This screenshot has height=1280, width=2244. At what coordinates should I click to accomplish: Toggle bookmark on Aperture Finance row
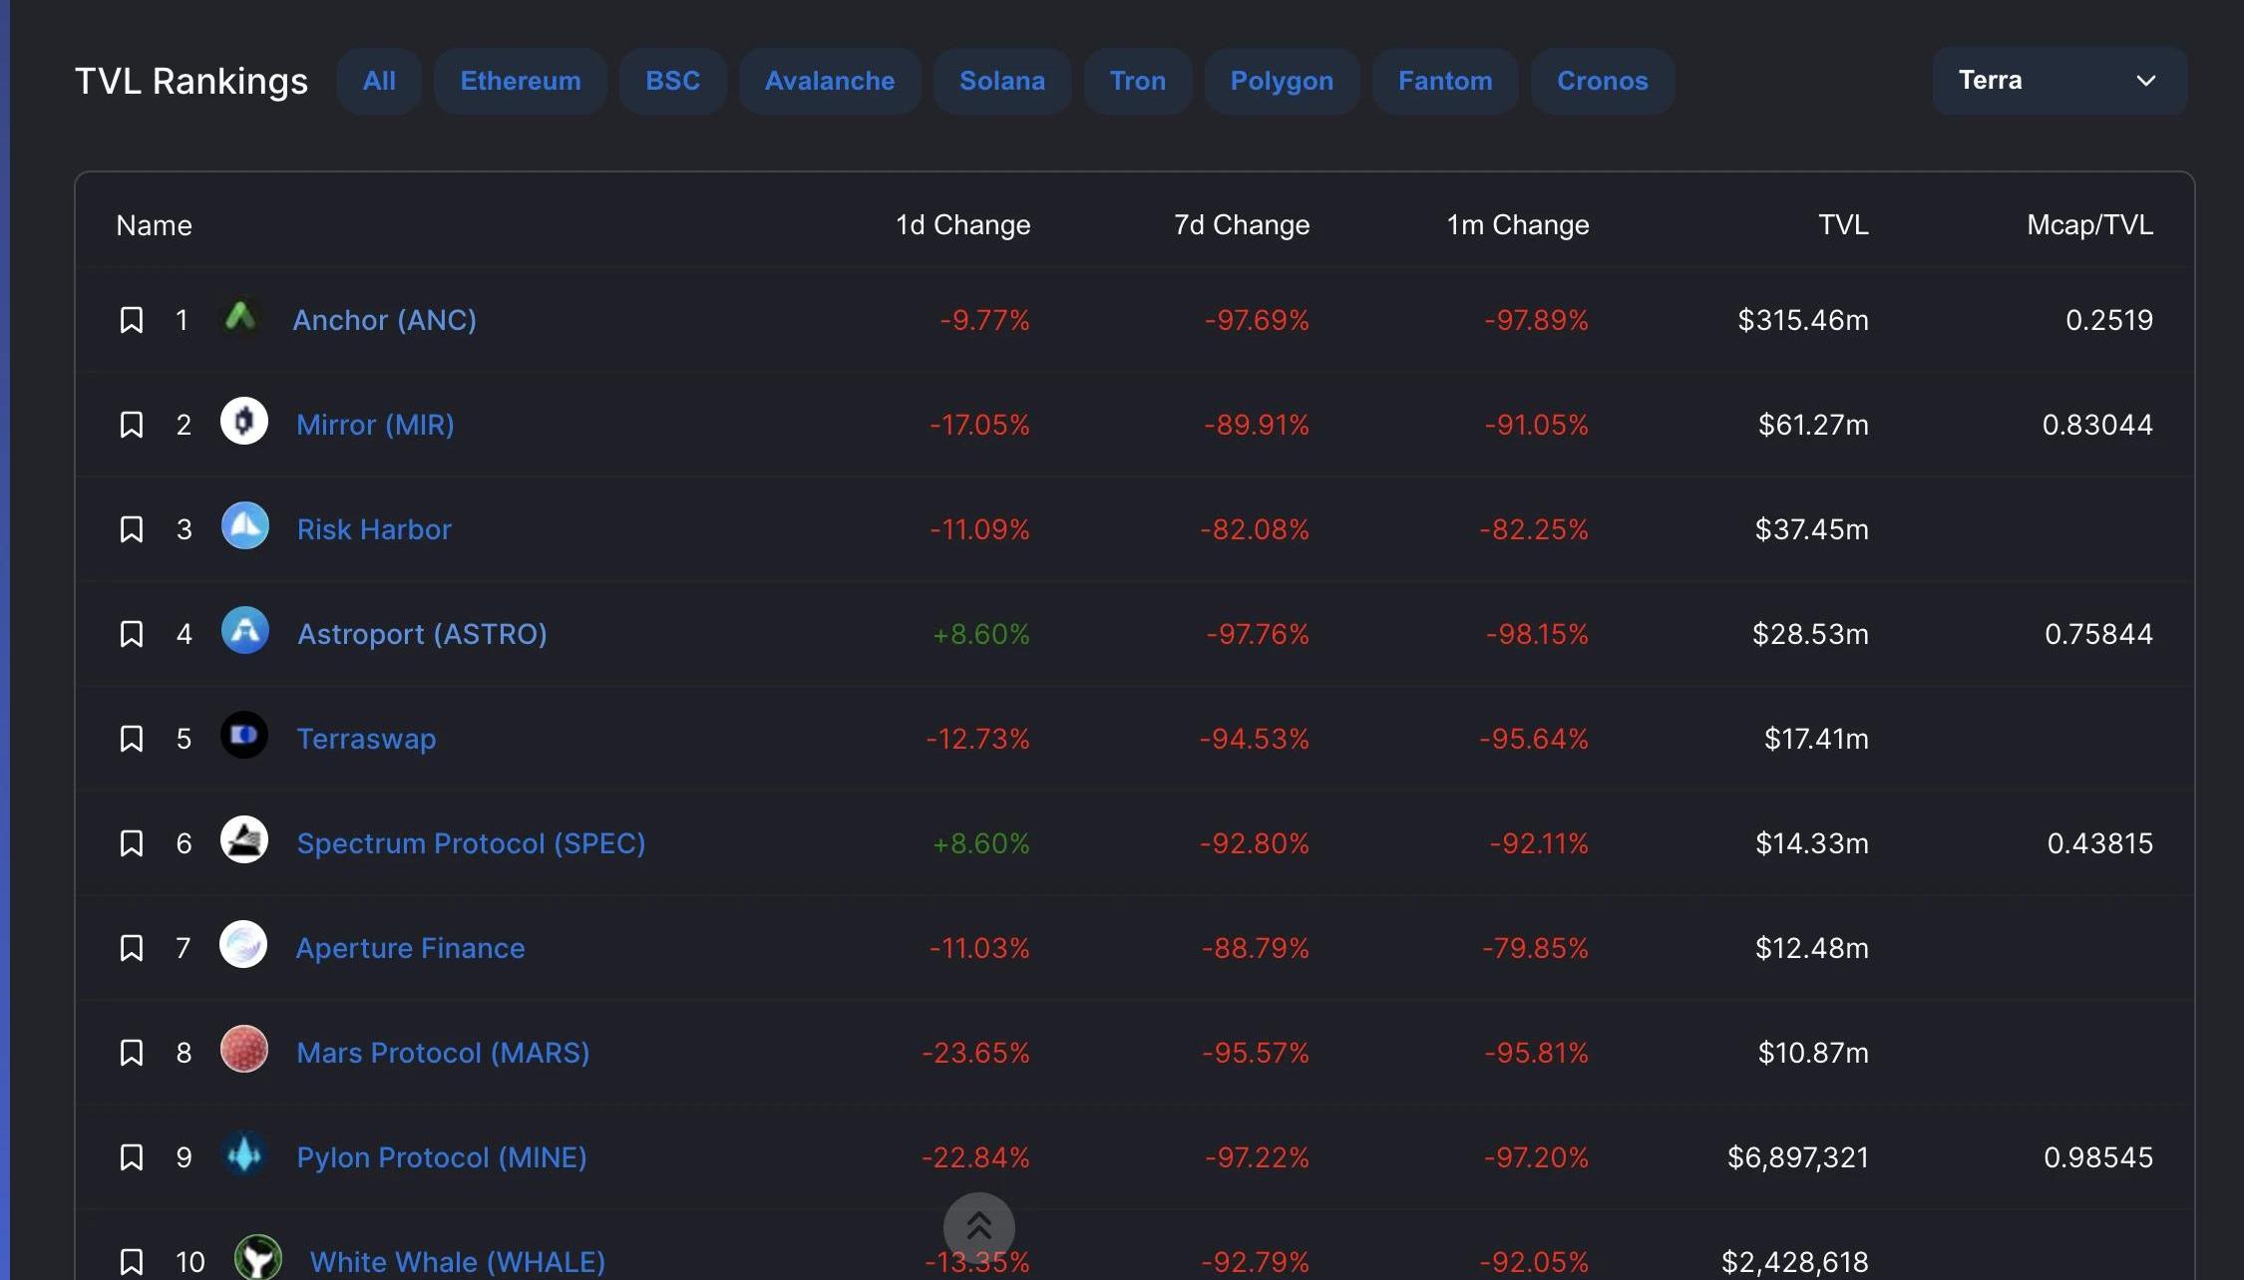pos(132,948)
